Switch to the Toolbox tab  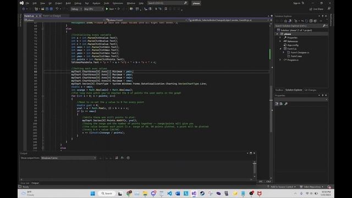[279, 90]
